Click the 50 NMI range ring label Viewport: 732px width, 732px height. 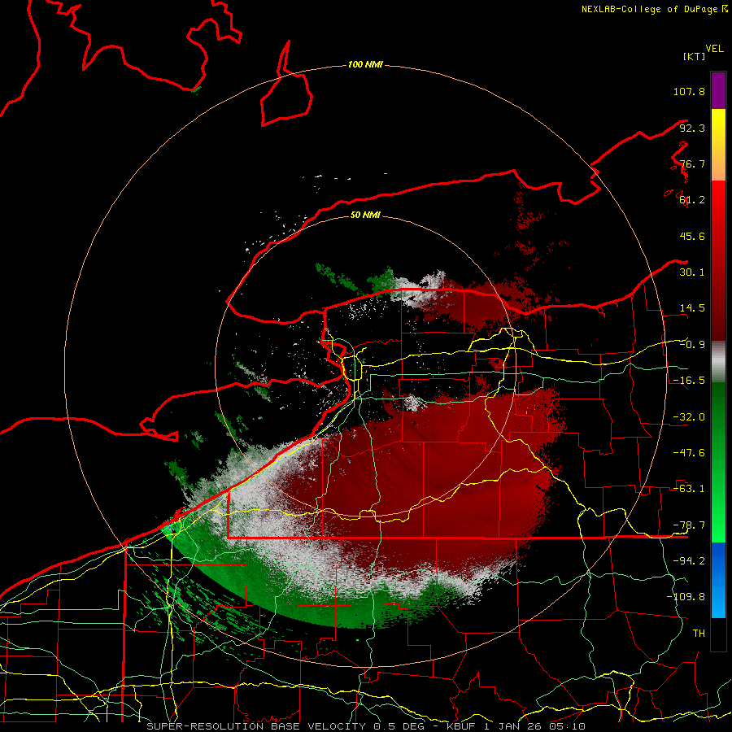[365, 215]
